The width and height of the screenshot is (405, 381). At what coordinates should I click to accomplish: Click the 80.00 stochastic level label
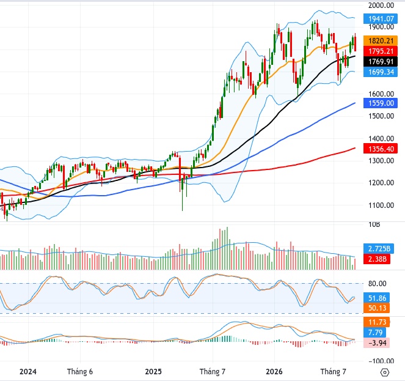click(377, 284)
